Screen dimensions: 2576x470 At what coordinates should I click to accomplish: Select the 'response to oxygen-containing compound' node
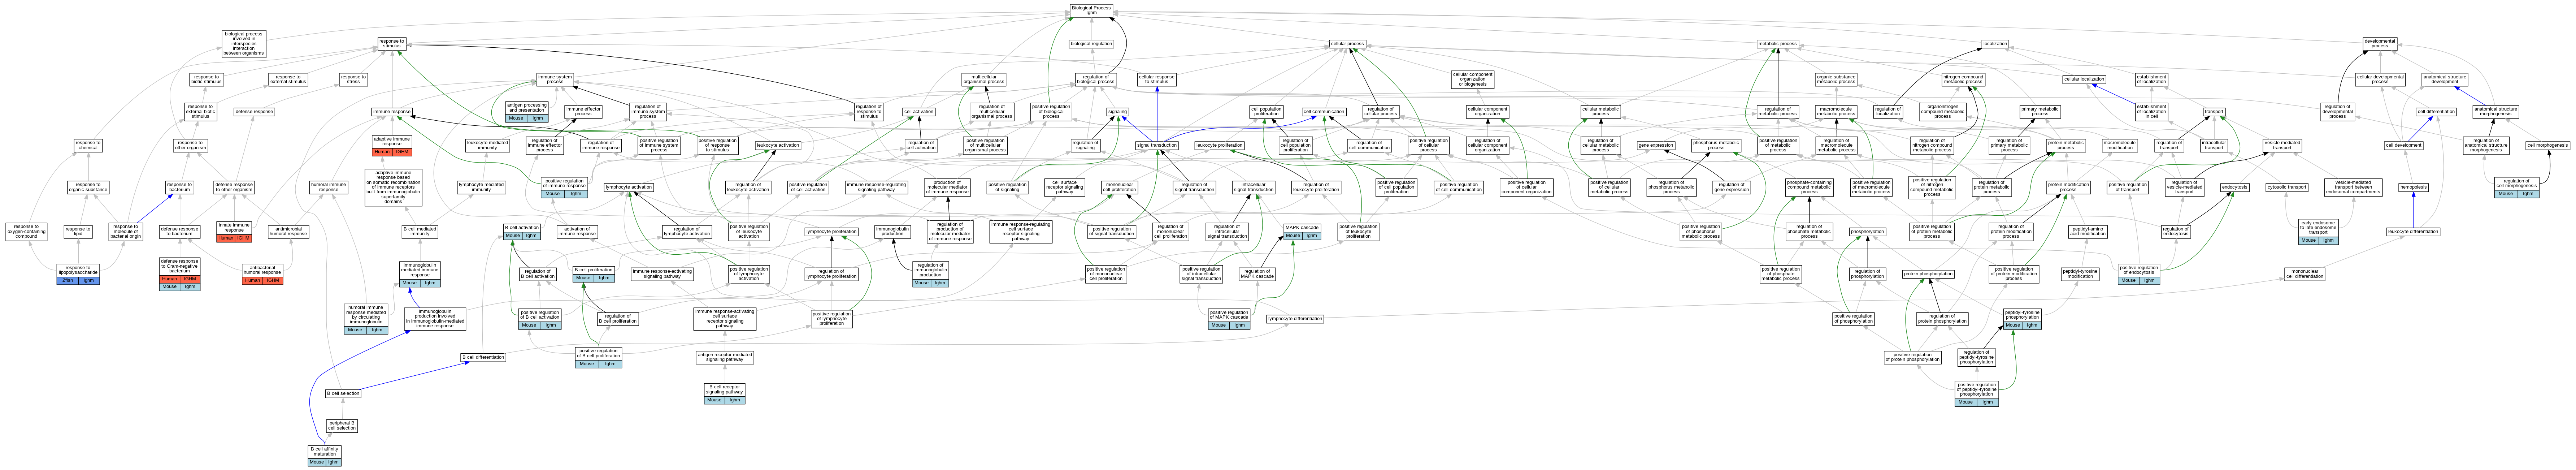pos(26,232)
